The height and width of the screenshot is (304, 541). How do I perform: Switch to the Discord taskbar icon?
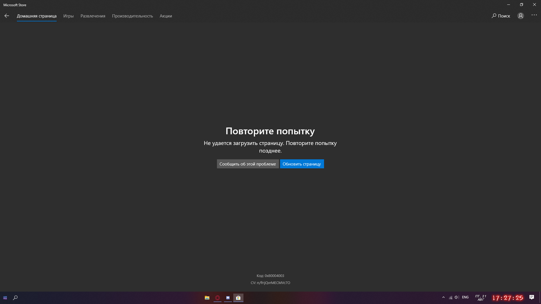pyautogui.click(x=228, y=298)
